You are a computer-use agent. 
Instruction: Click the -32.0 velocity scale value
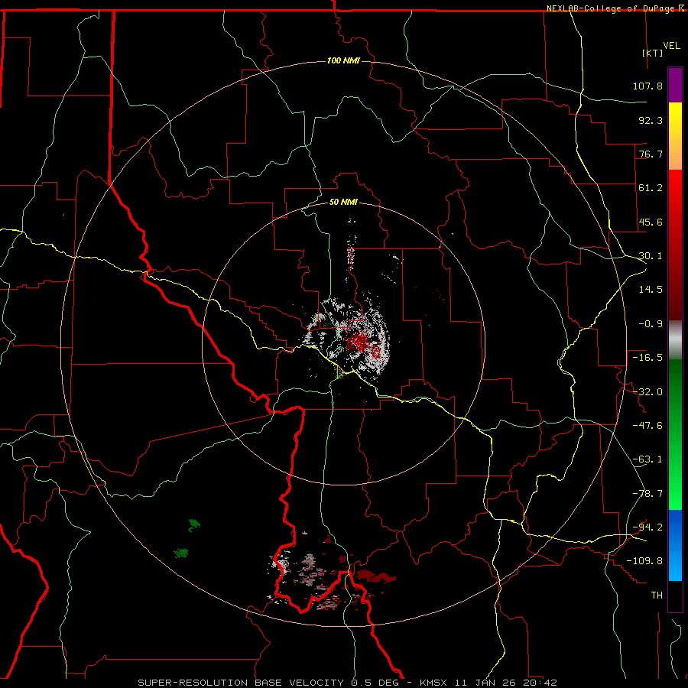[x=647, y=392]
